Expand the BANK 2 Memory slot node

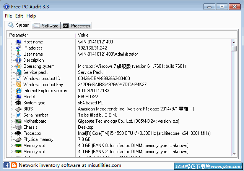pyautogui.click(x=12, y=152)
